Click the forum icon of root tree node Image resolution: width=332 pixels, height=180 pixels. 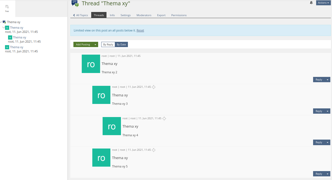4,22
